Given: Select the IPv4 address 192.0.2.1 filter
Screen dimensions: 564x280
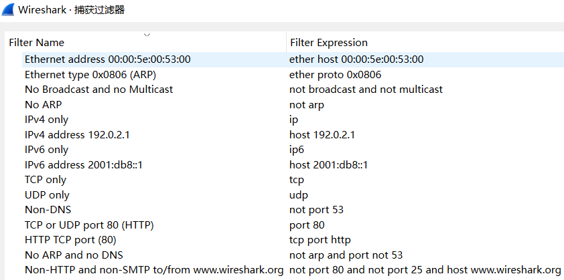Looking at the screenshot, I should pyautogui.click(x=77, y=135).
